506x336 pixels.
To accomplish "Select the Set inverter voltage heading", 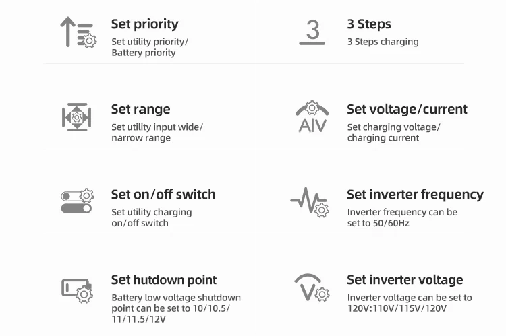I will point(405,280).
